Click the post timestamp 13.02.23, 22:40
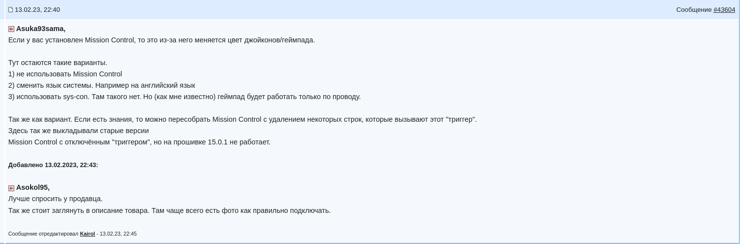741x244 pixels. coord(38,10)
